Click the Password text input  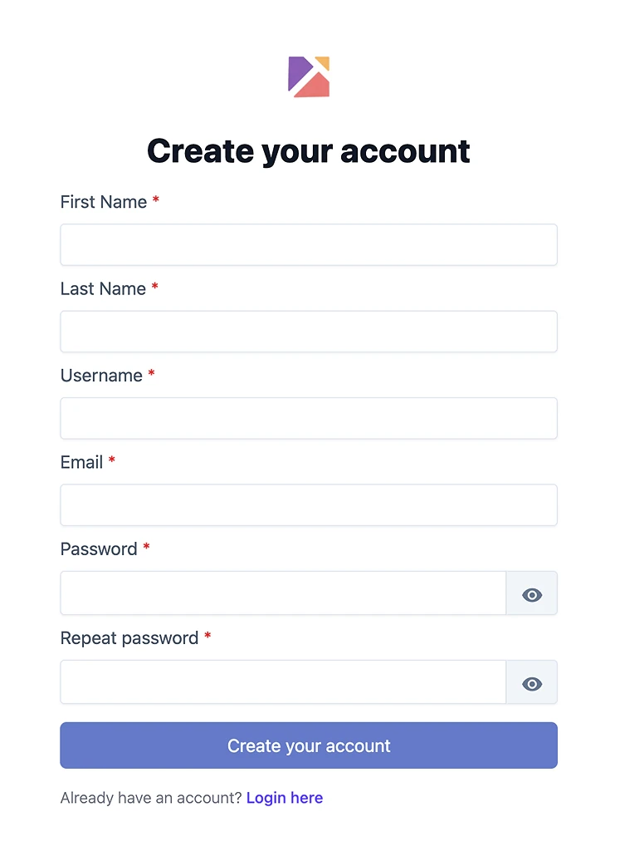pyautogui.click(x=282, y=593)
